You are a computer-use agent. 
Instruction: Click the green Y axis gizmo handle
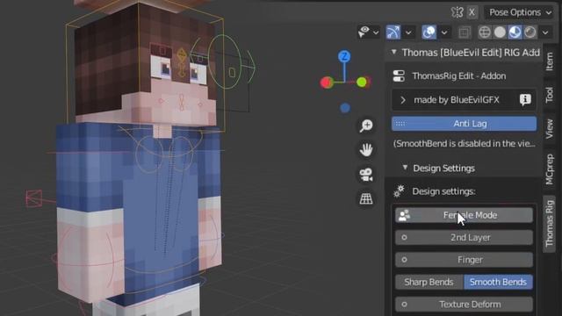pyautogui.click(x=362, y=83)
